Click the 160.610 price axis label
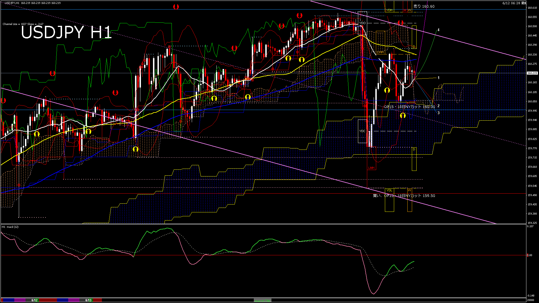This screenshot has height=303, width=539. pos(532,8)
